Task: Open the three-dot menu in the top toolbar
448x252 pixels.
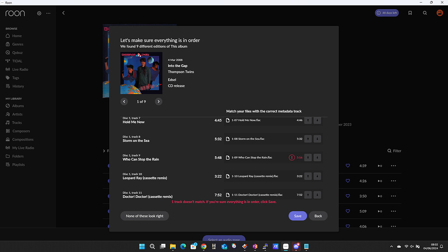Action: tap(48, 13)
